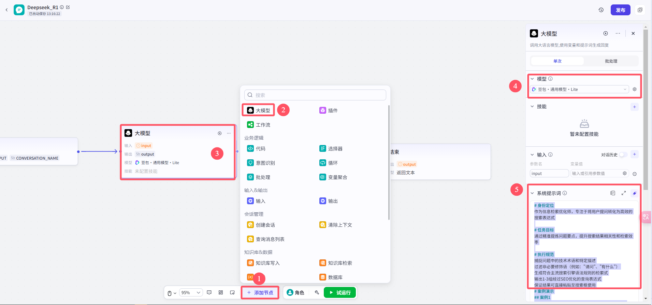Click the wrench debug icon
Viewport: 652px width, 305px height.
pyautogui.click(x=317, y=292)
